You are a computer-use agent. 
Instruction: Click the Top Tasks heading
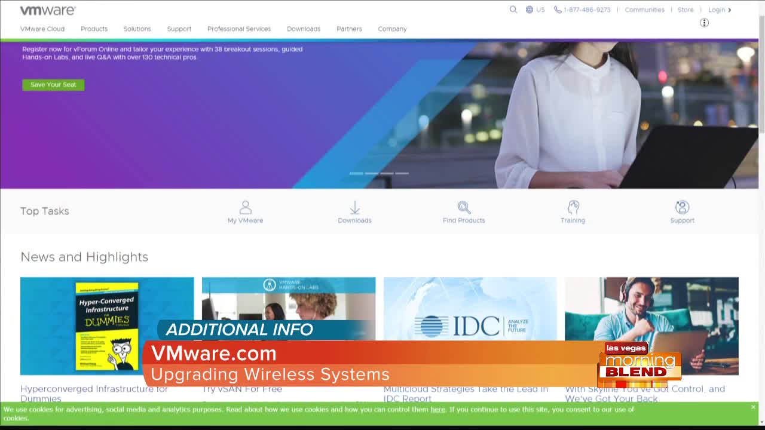(45, 211)
